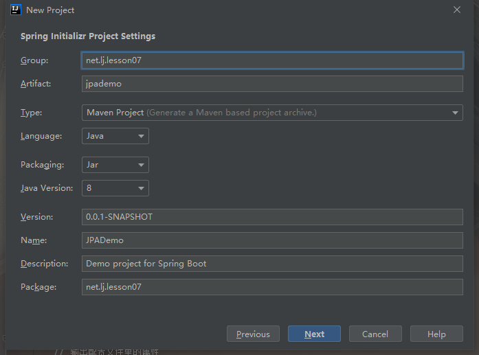Click the Version label
This screenshot has height=355, width=479.
(36, 217)
